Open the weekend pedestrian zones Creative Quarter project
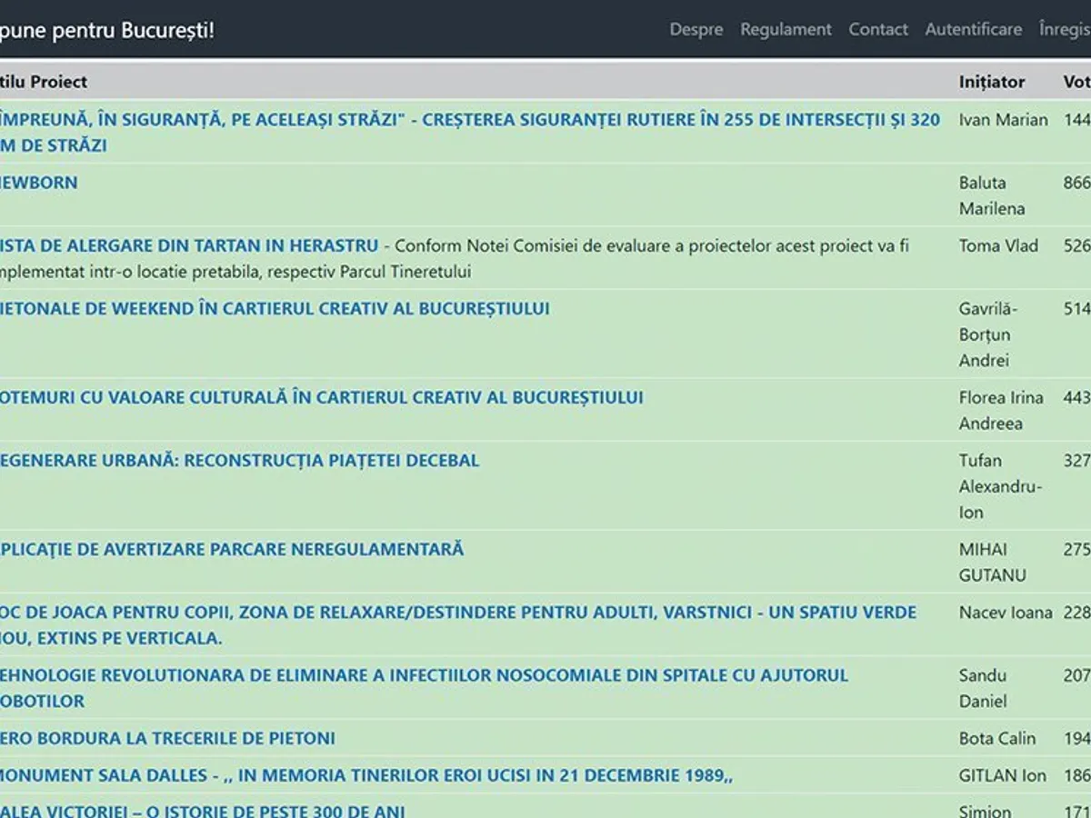The width and height of the screenshot is (1091, 818). pyautogui.click(x=273, y=308)
